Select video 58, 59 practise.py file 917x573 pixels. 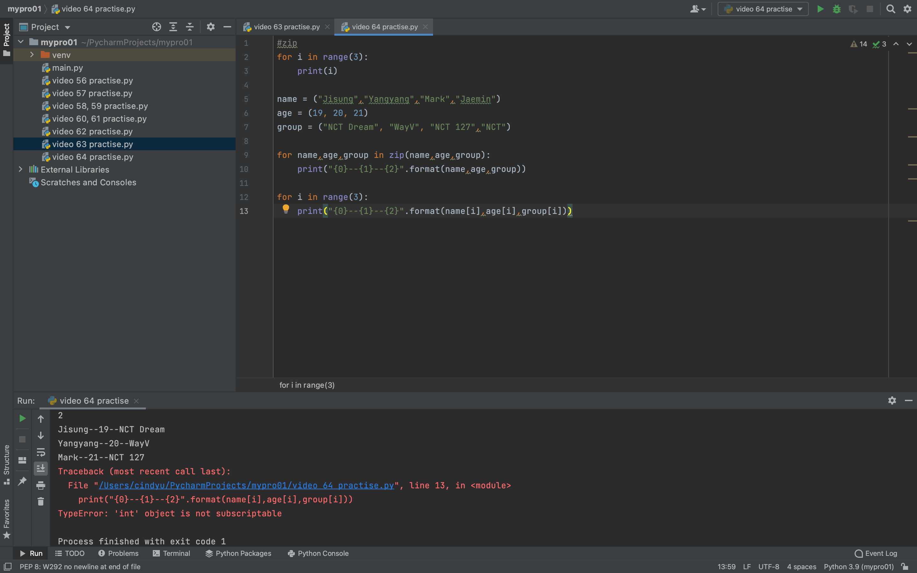[100, 106]
